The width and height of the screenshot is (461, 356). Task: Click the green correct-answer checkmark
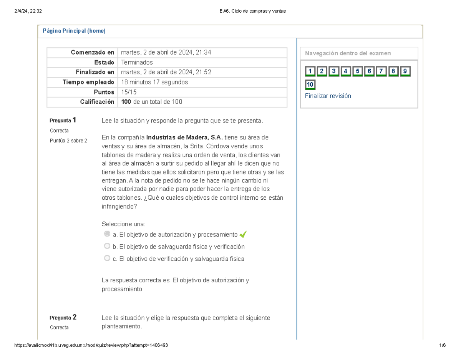243,234
